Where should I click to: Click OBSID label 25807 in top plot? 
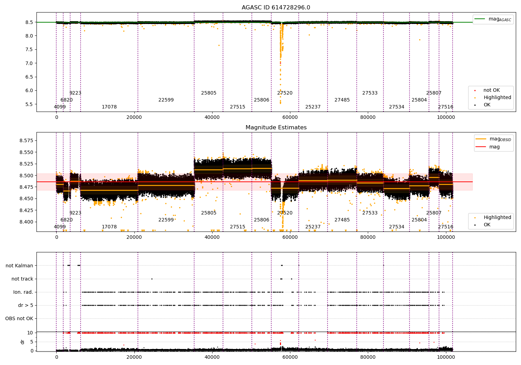pyautogui.click(x=434, y=93)
